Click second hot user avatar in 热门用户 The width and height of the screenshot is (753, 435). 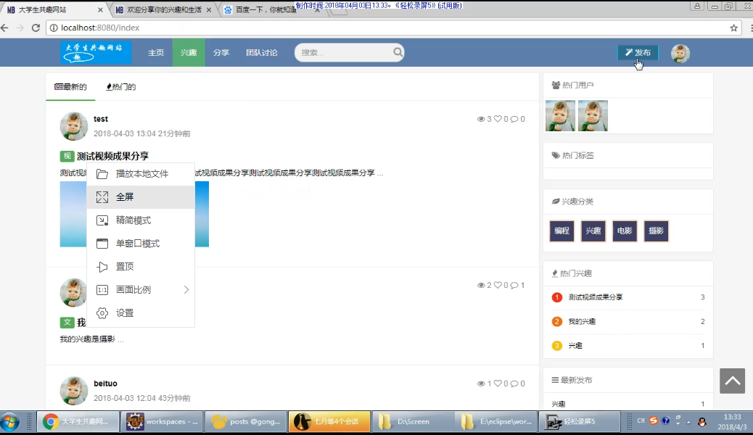(593, 116)
